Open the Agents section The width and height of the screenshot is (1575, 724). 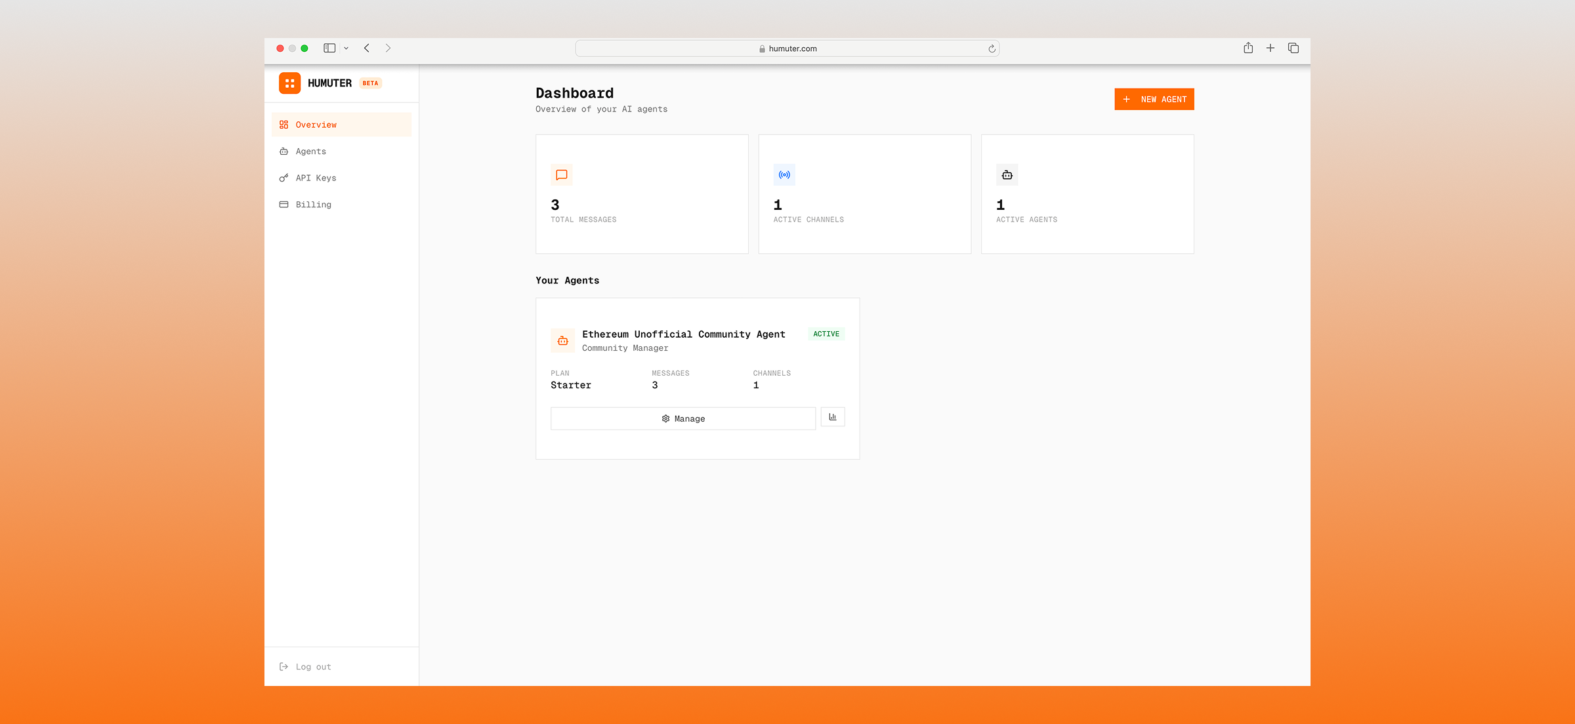pyautogui.click(x=310, y=151)
